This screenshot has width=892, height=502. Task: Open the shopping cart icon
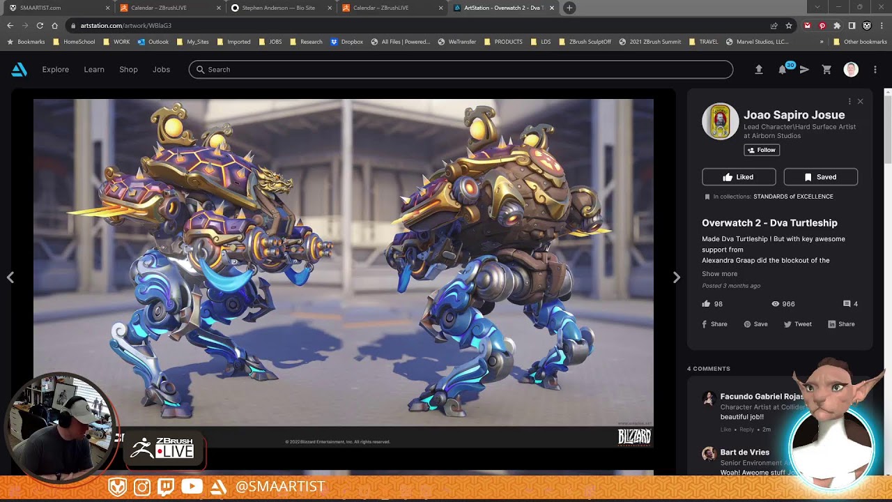[x=826, y=70]
